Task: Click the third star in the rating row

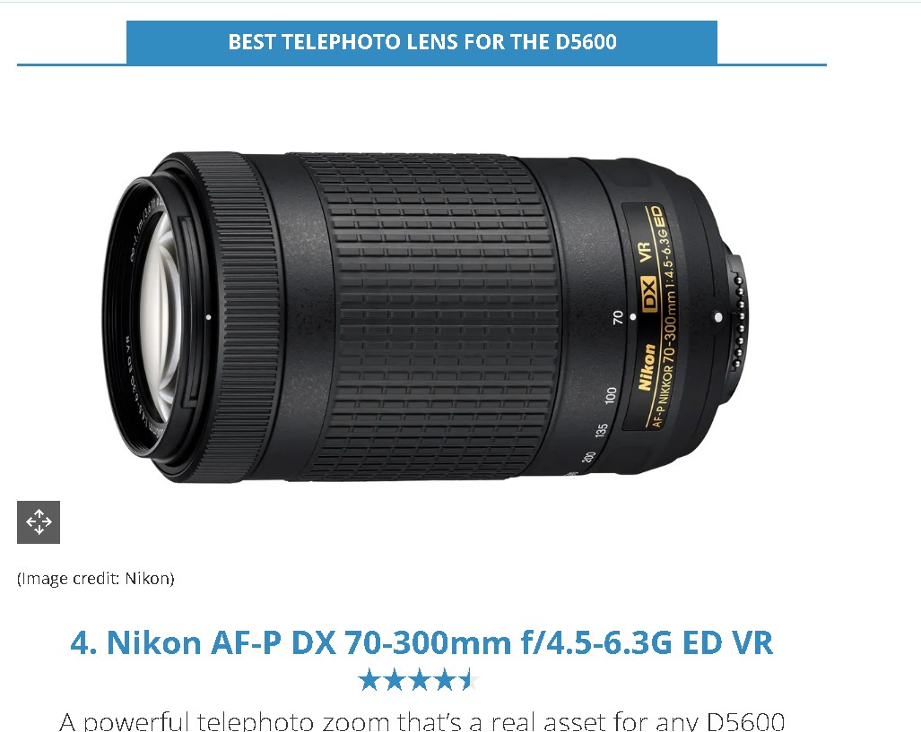Action: point(420,680)
